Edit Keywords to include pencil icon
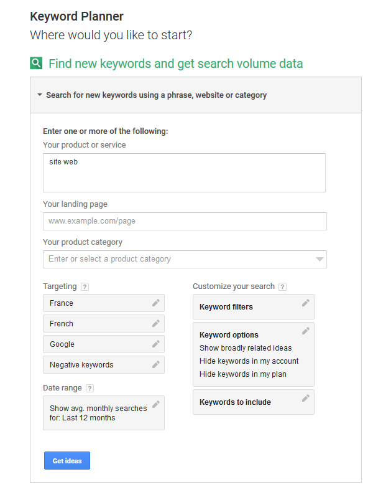391x492 pixels. tap(305, 399)
